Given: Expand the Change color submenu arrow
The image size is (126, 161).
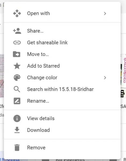Looking at the screenshot, I should click(105, 78).
